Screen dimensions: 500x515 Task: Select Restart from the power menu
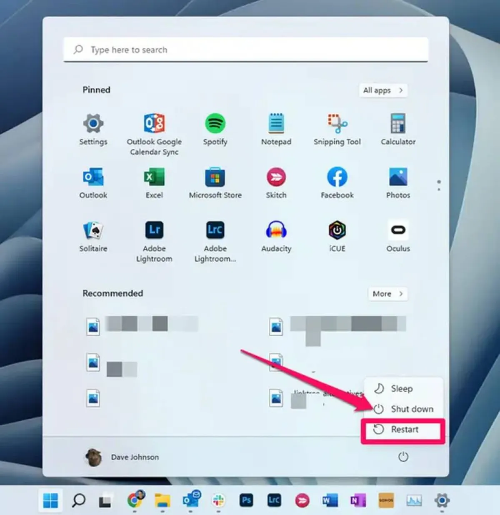(403, 429)
